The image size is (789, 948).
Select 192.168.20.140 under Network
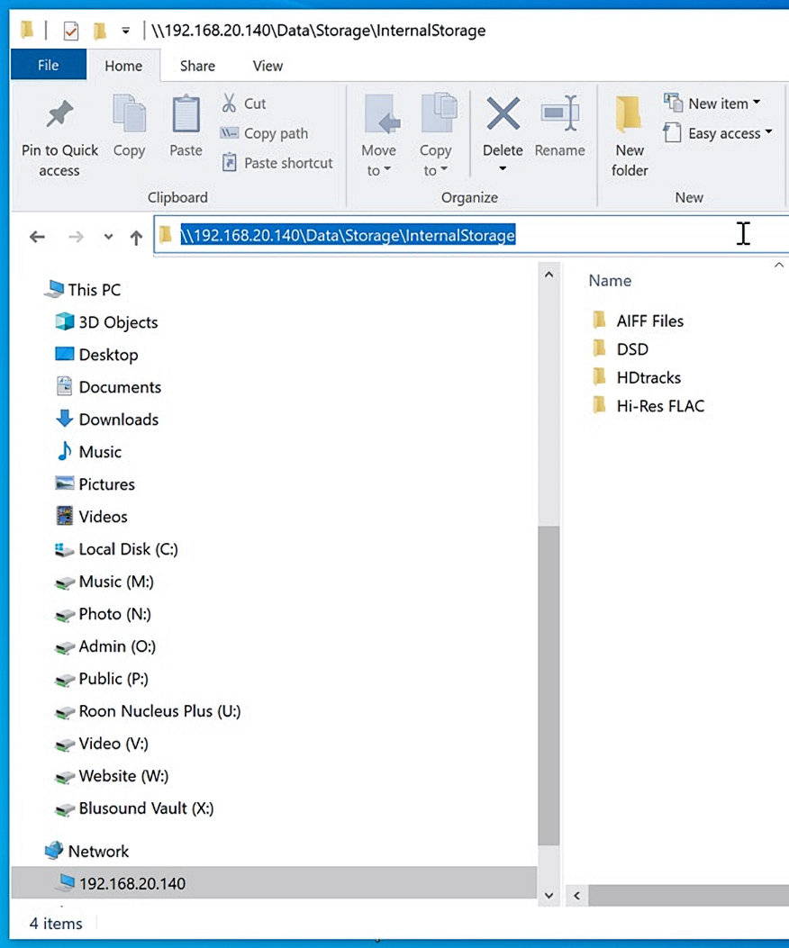[274, 882]
